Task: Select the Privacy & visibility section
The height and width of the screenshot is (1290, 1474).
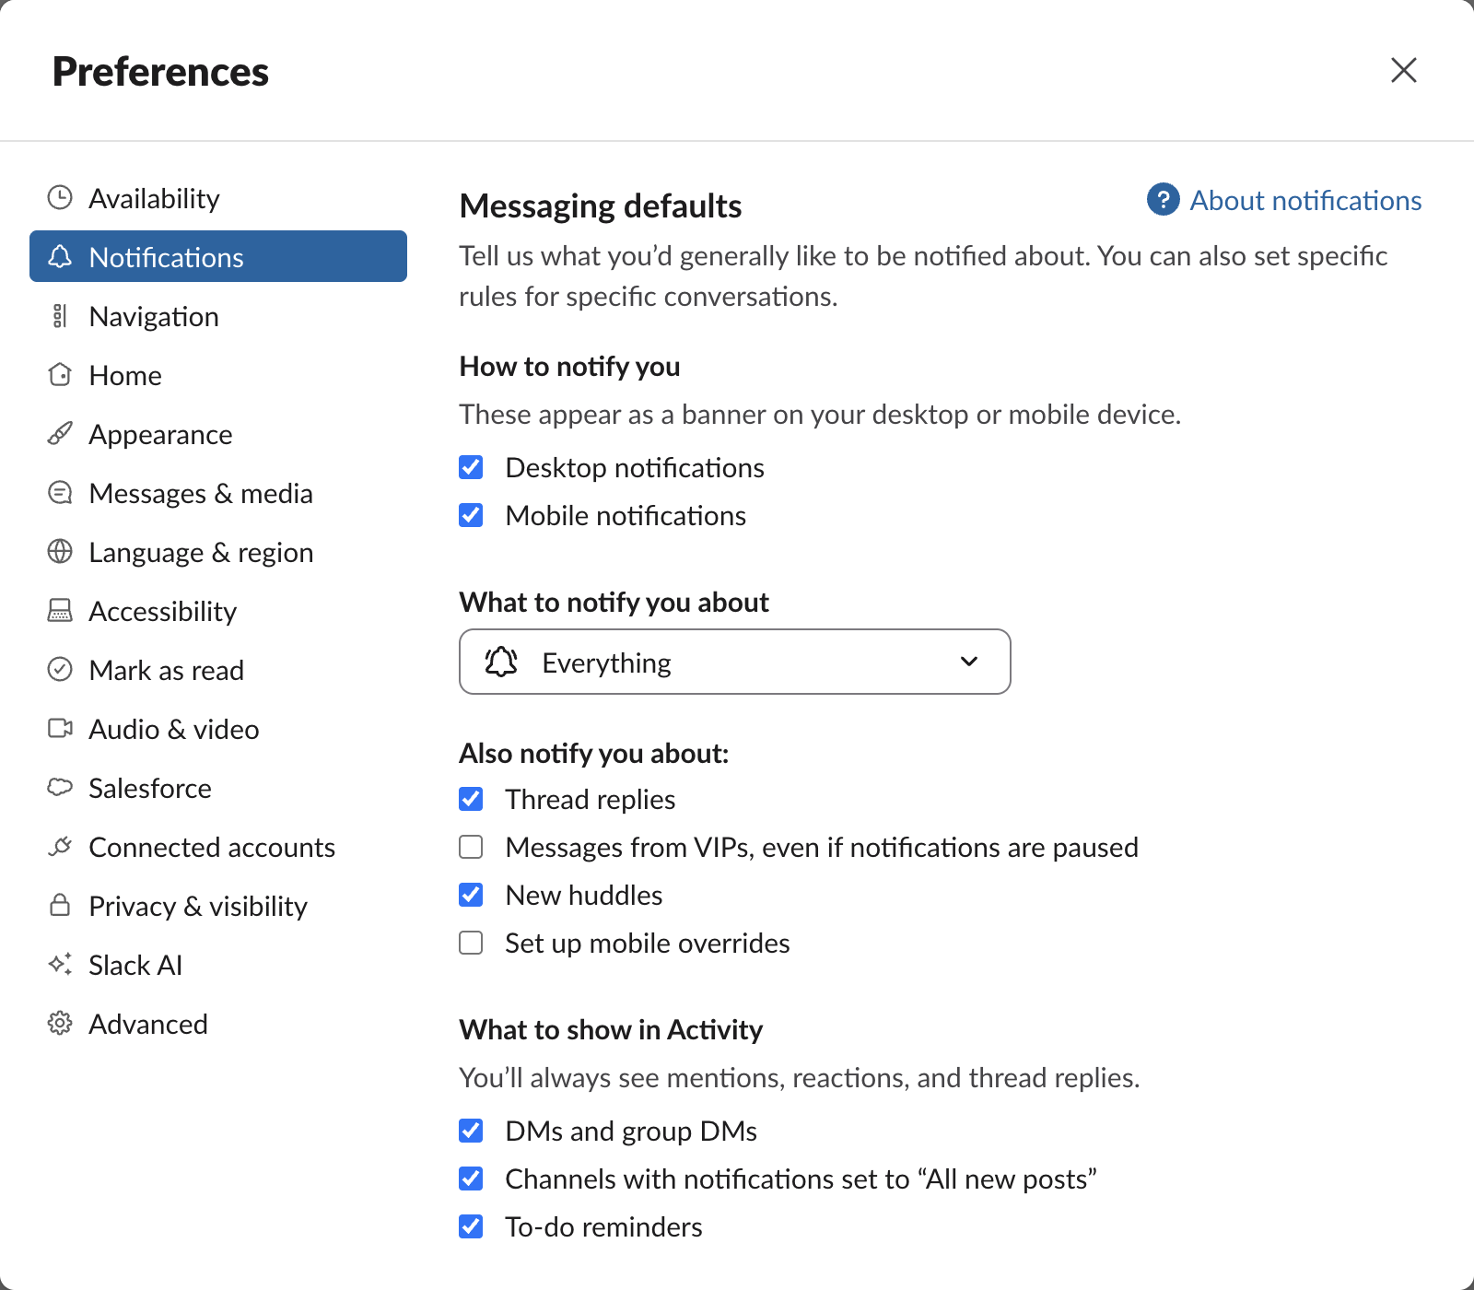Action: 218,905
